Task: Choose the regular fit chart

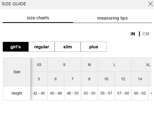Action: pos(42,47)
